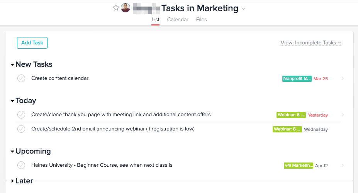358x193 pixels.
Task: Complete the 'Create/clone thank you page' task
Action: click(x=21, y=115)
